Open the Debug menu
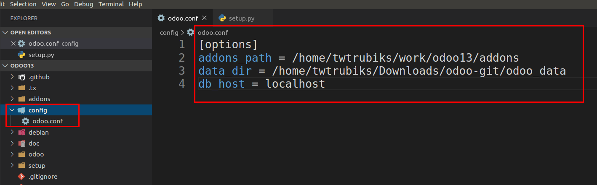 tap(84, 4)
